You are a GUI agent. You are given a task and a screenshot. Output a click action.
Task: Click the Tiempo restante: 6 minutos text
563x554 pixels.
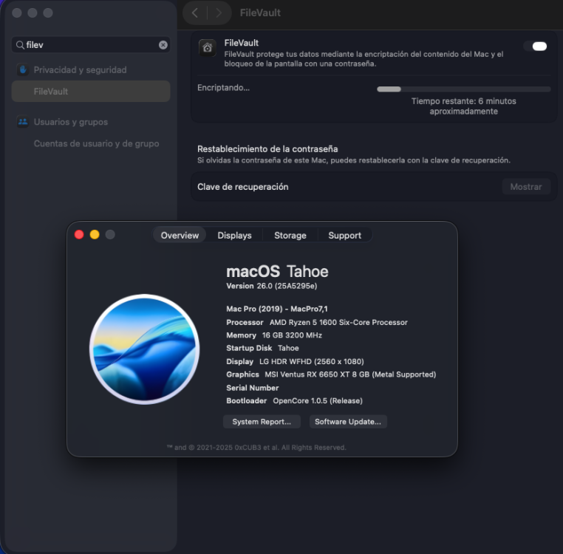[463, 106]
